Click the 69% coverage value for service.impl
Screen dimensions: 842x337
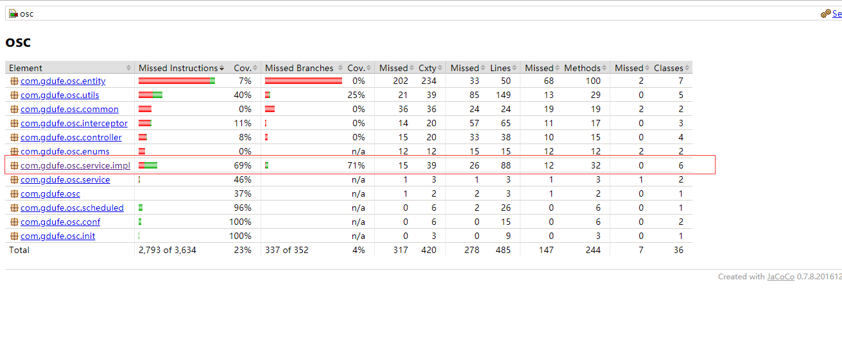point(243,166)
